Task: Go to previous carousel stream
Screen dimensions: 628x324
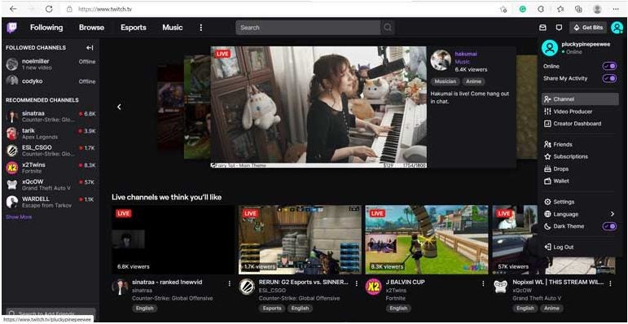Action: 119,107
